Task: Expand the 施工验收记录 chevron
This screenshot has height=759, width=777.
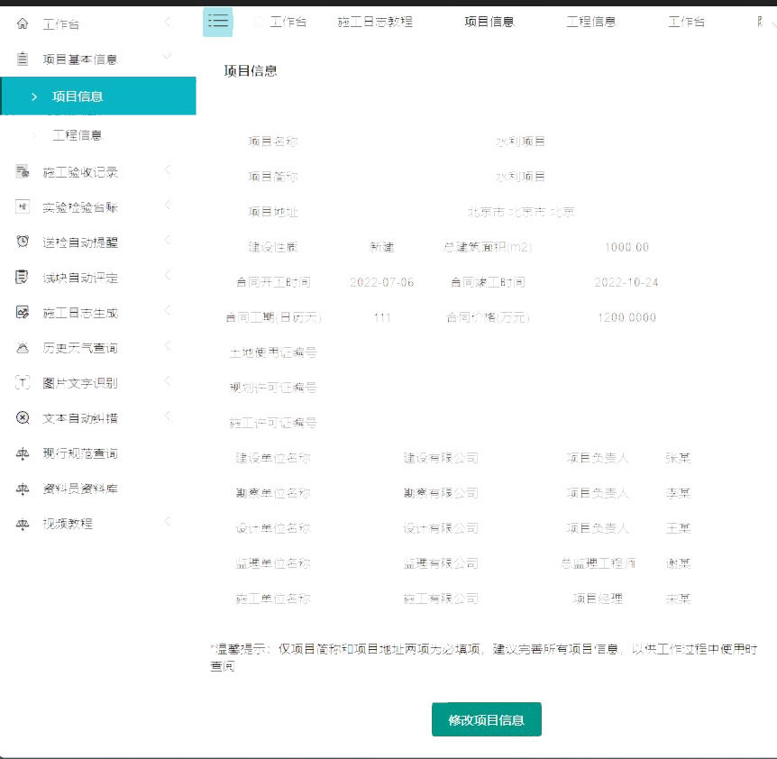Action: [167, 169]
